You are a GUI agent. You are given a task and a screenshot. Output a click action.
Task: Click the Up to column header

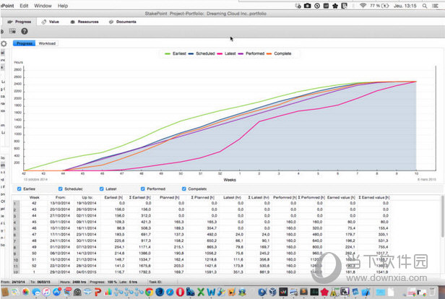87,197
